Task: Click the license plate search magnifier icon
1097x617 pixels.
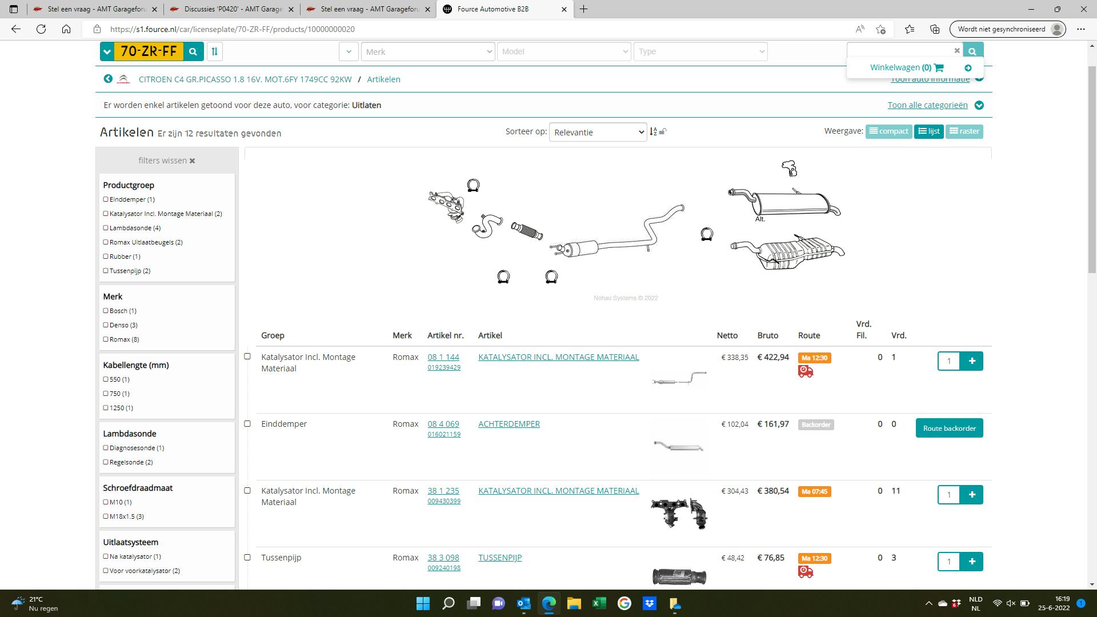Action: tap(193, 51)
